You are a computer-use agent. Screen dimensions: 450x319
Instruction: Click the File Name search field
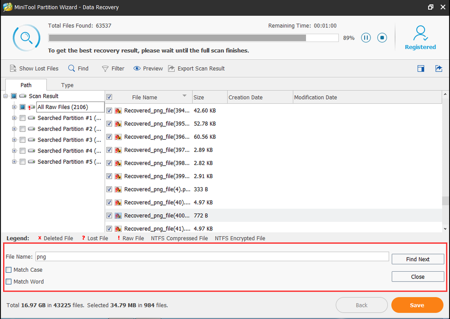pos(212,257)
